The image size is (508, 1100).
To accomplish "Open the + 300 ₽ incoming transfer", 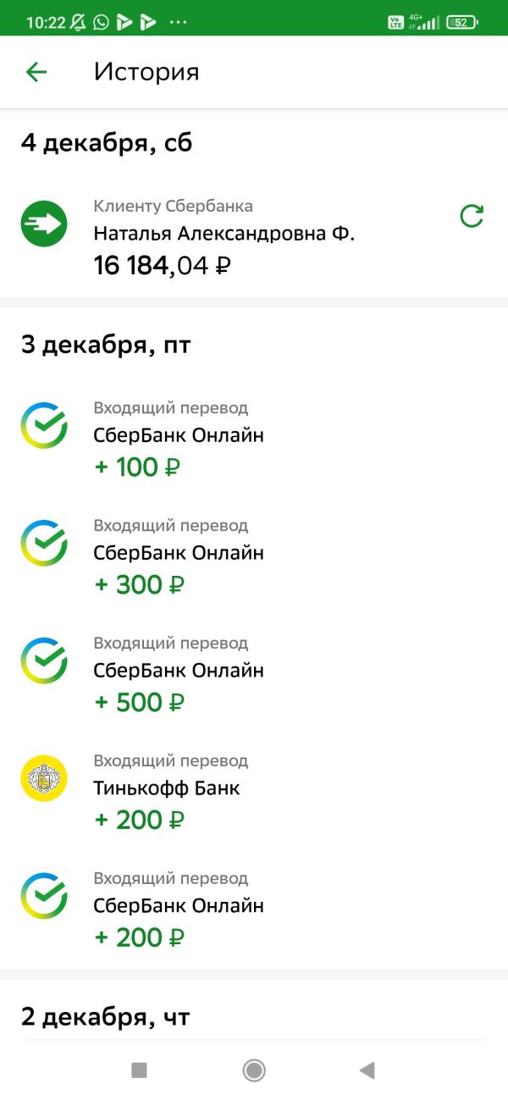I will 179,554.
